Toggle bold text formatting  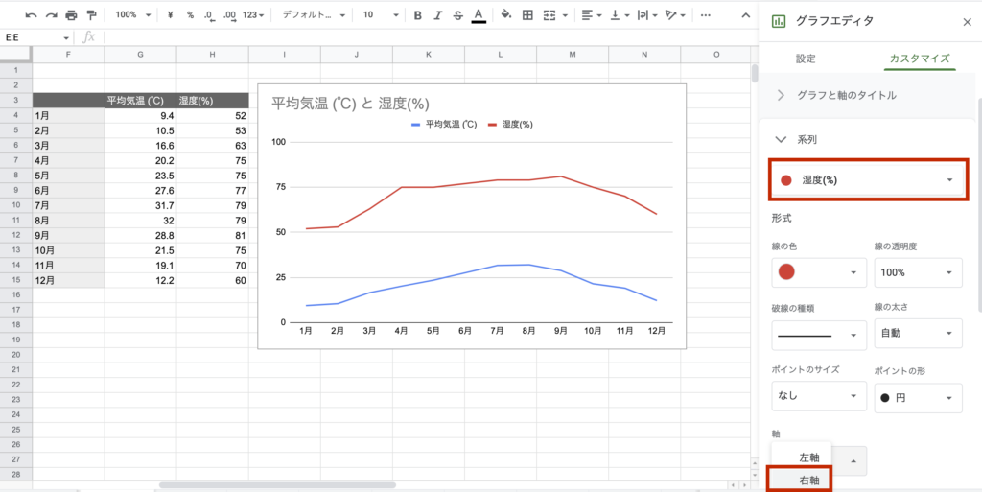coord(416,15)
